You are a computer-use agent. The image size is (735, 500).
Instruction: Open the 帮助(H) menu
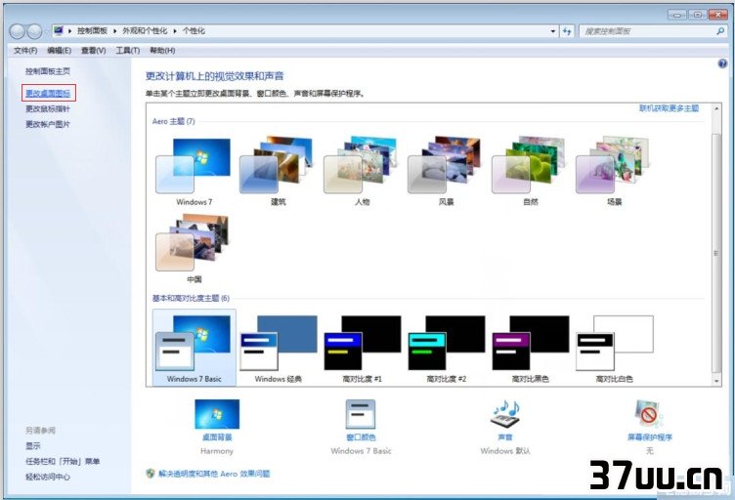coord(162,51)
